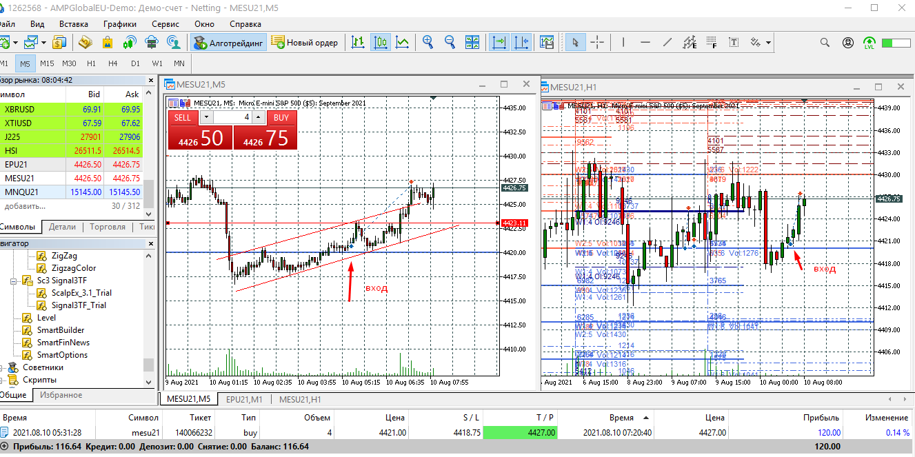The height and width of the screenshot is (457, 915).
Task: Open the shapes objects dropdown arrow
Action: [769, 43]
